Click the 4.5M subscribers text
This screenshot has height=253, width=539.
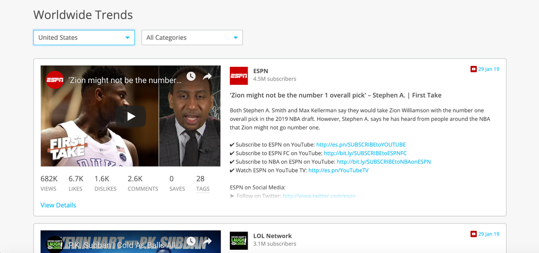pyautogui.click(x=275, y=79)
